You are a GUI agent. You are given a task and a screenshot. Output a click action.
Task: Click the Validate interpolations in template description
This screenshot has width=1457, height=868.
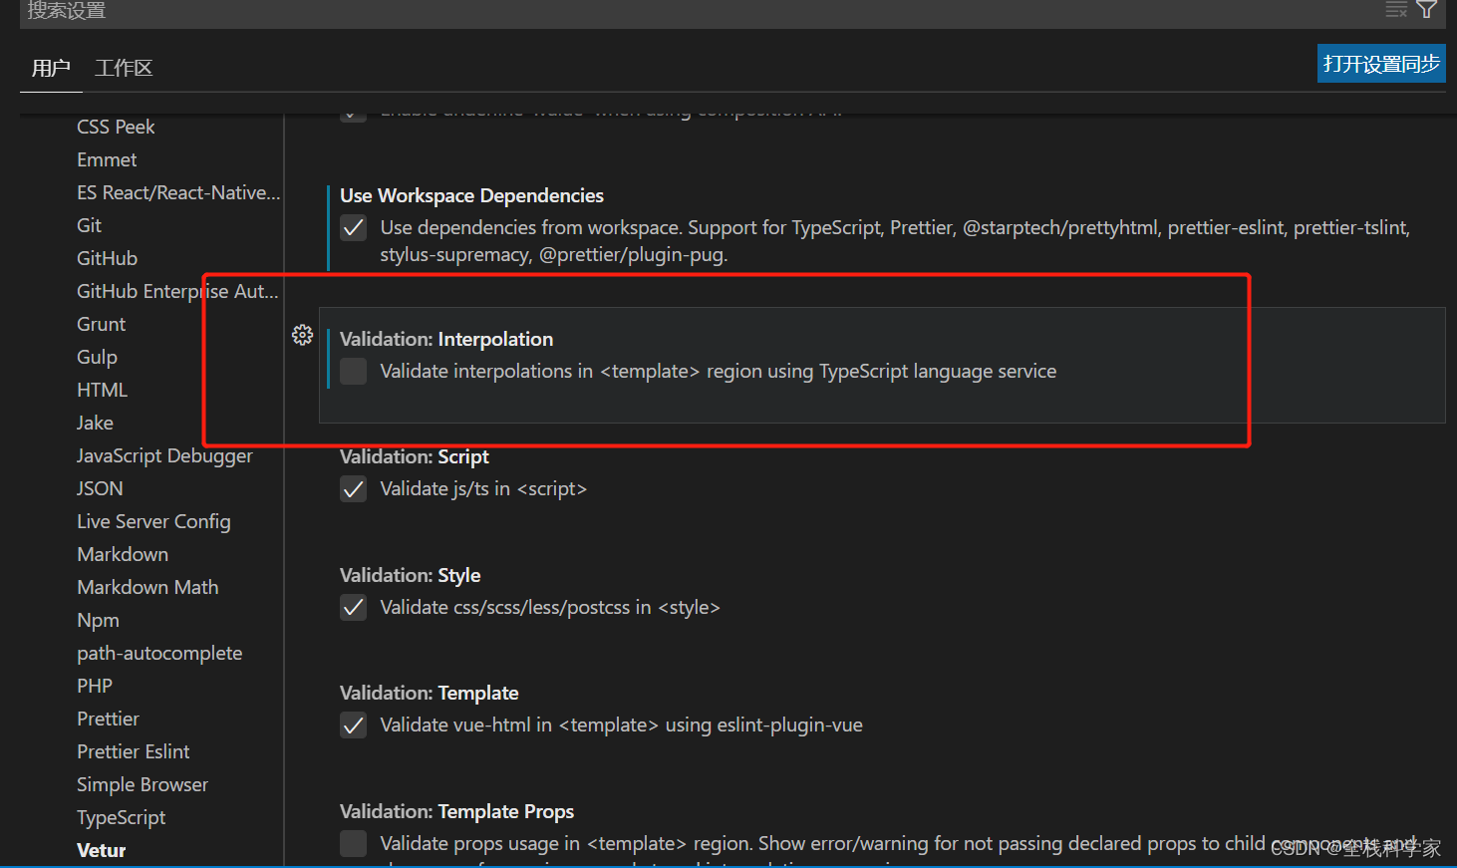pyautogui.click(x=718, y=371)
